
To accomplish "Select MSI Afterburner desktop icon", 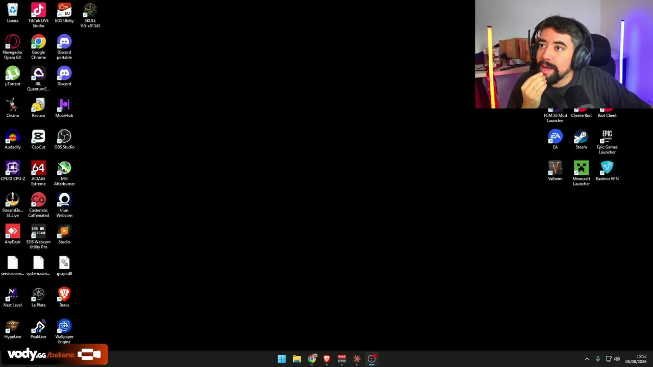I will click(x=64, y=168).
